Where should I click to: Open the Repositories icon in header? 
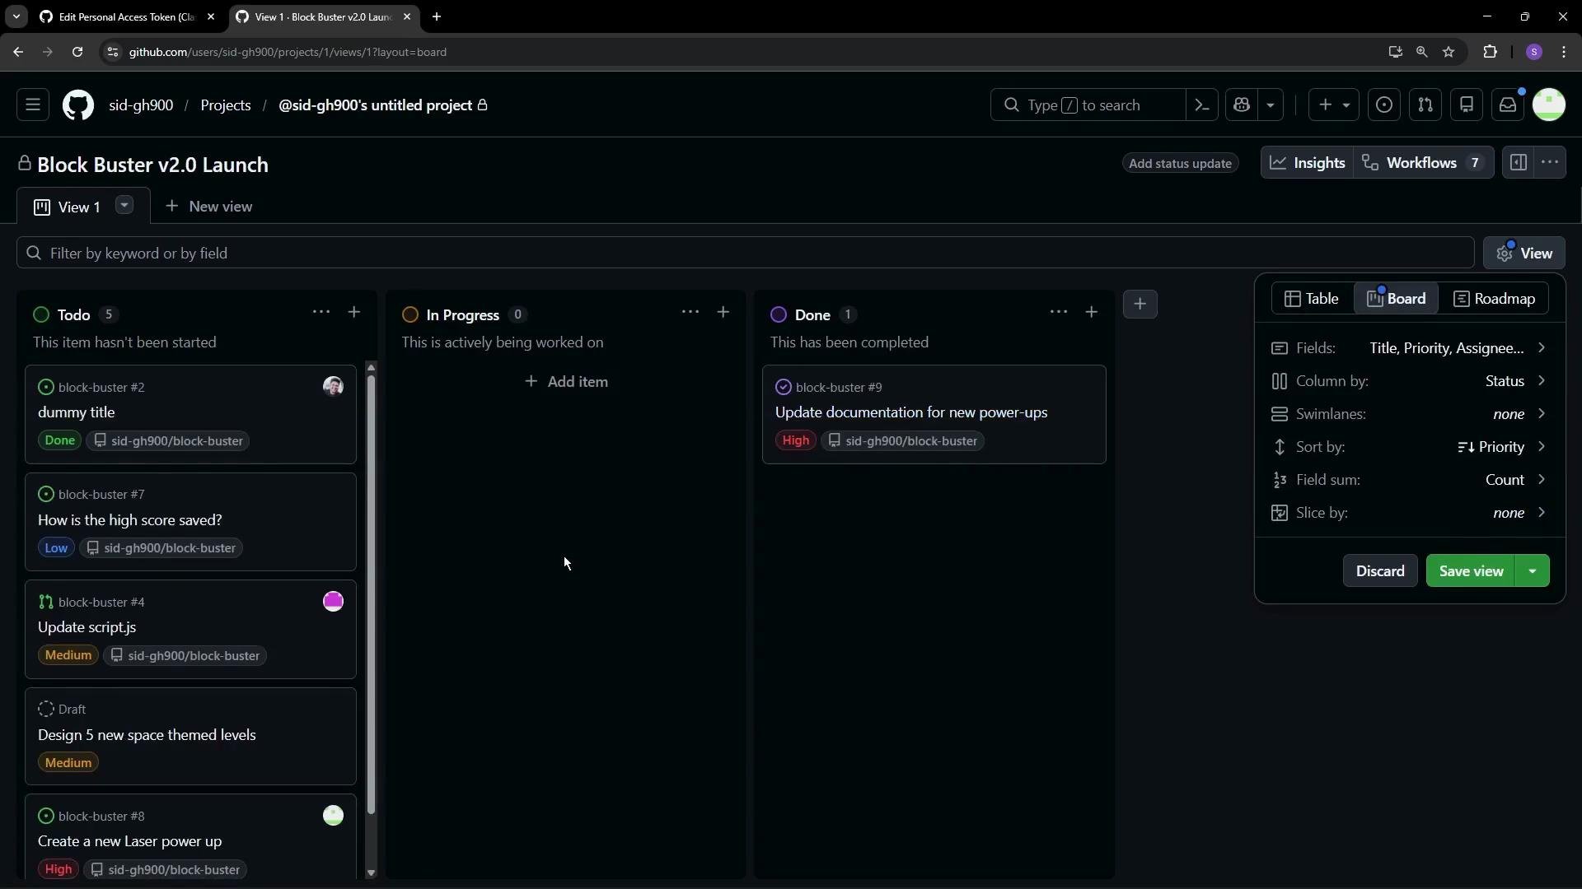[1467, 105]
